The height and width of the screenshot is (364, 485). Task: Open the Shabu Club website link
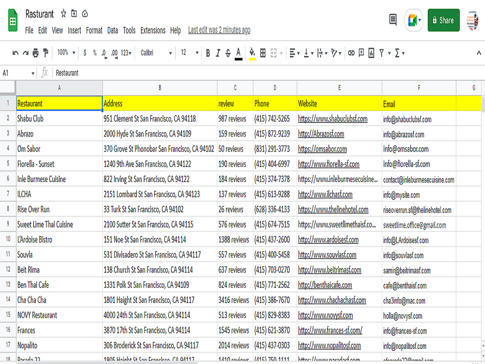[333, 119]
